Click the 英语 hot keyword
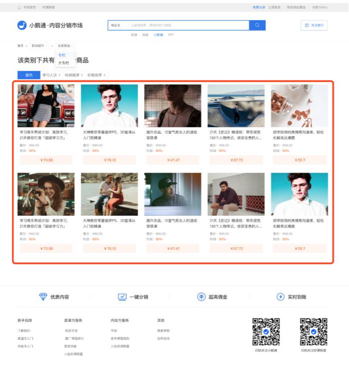The height and width of the screenshot is (370, 349). [134, 35]
